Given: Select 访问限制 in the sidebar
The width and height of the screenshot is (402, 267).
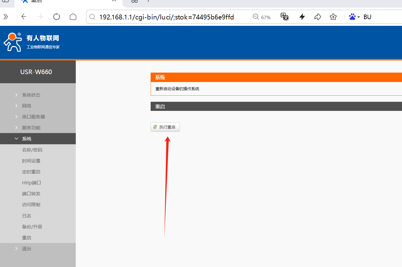Looking at the screenshot, I should (31, 204).
